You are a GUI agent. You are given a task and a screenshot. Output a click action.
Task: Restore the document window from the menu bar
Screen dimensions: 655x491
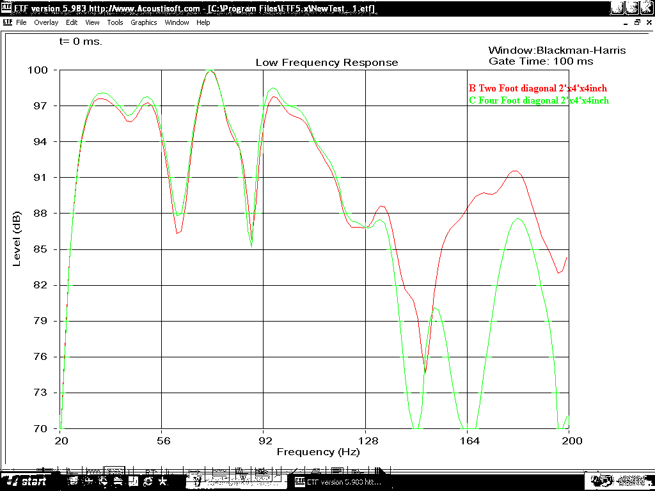point(636,22)
